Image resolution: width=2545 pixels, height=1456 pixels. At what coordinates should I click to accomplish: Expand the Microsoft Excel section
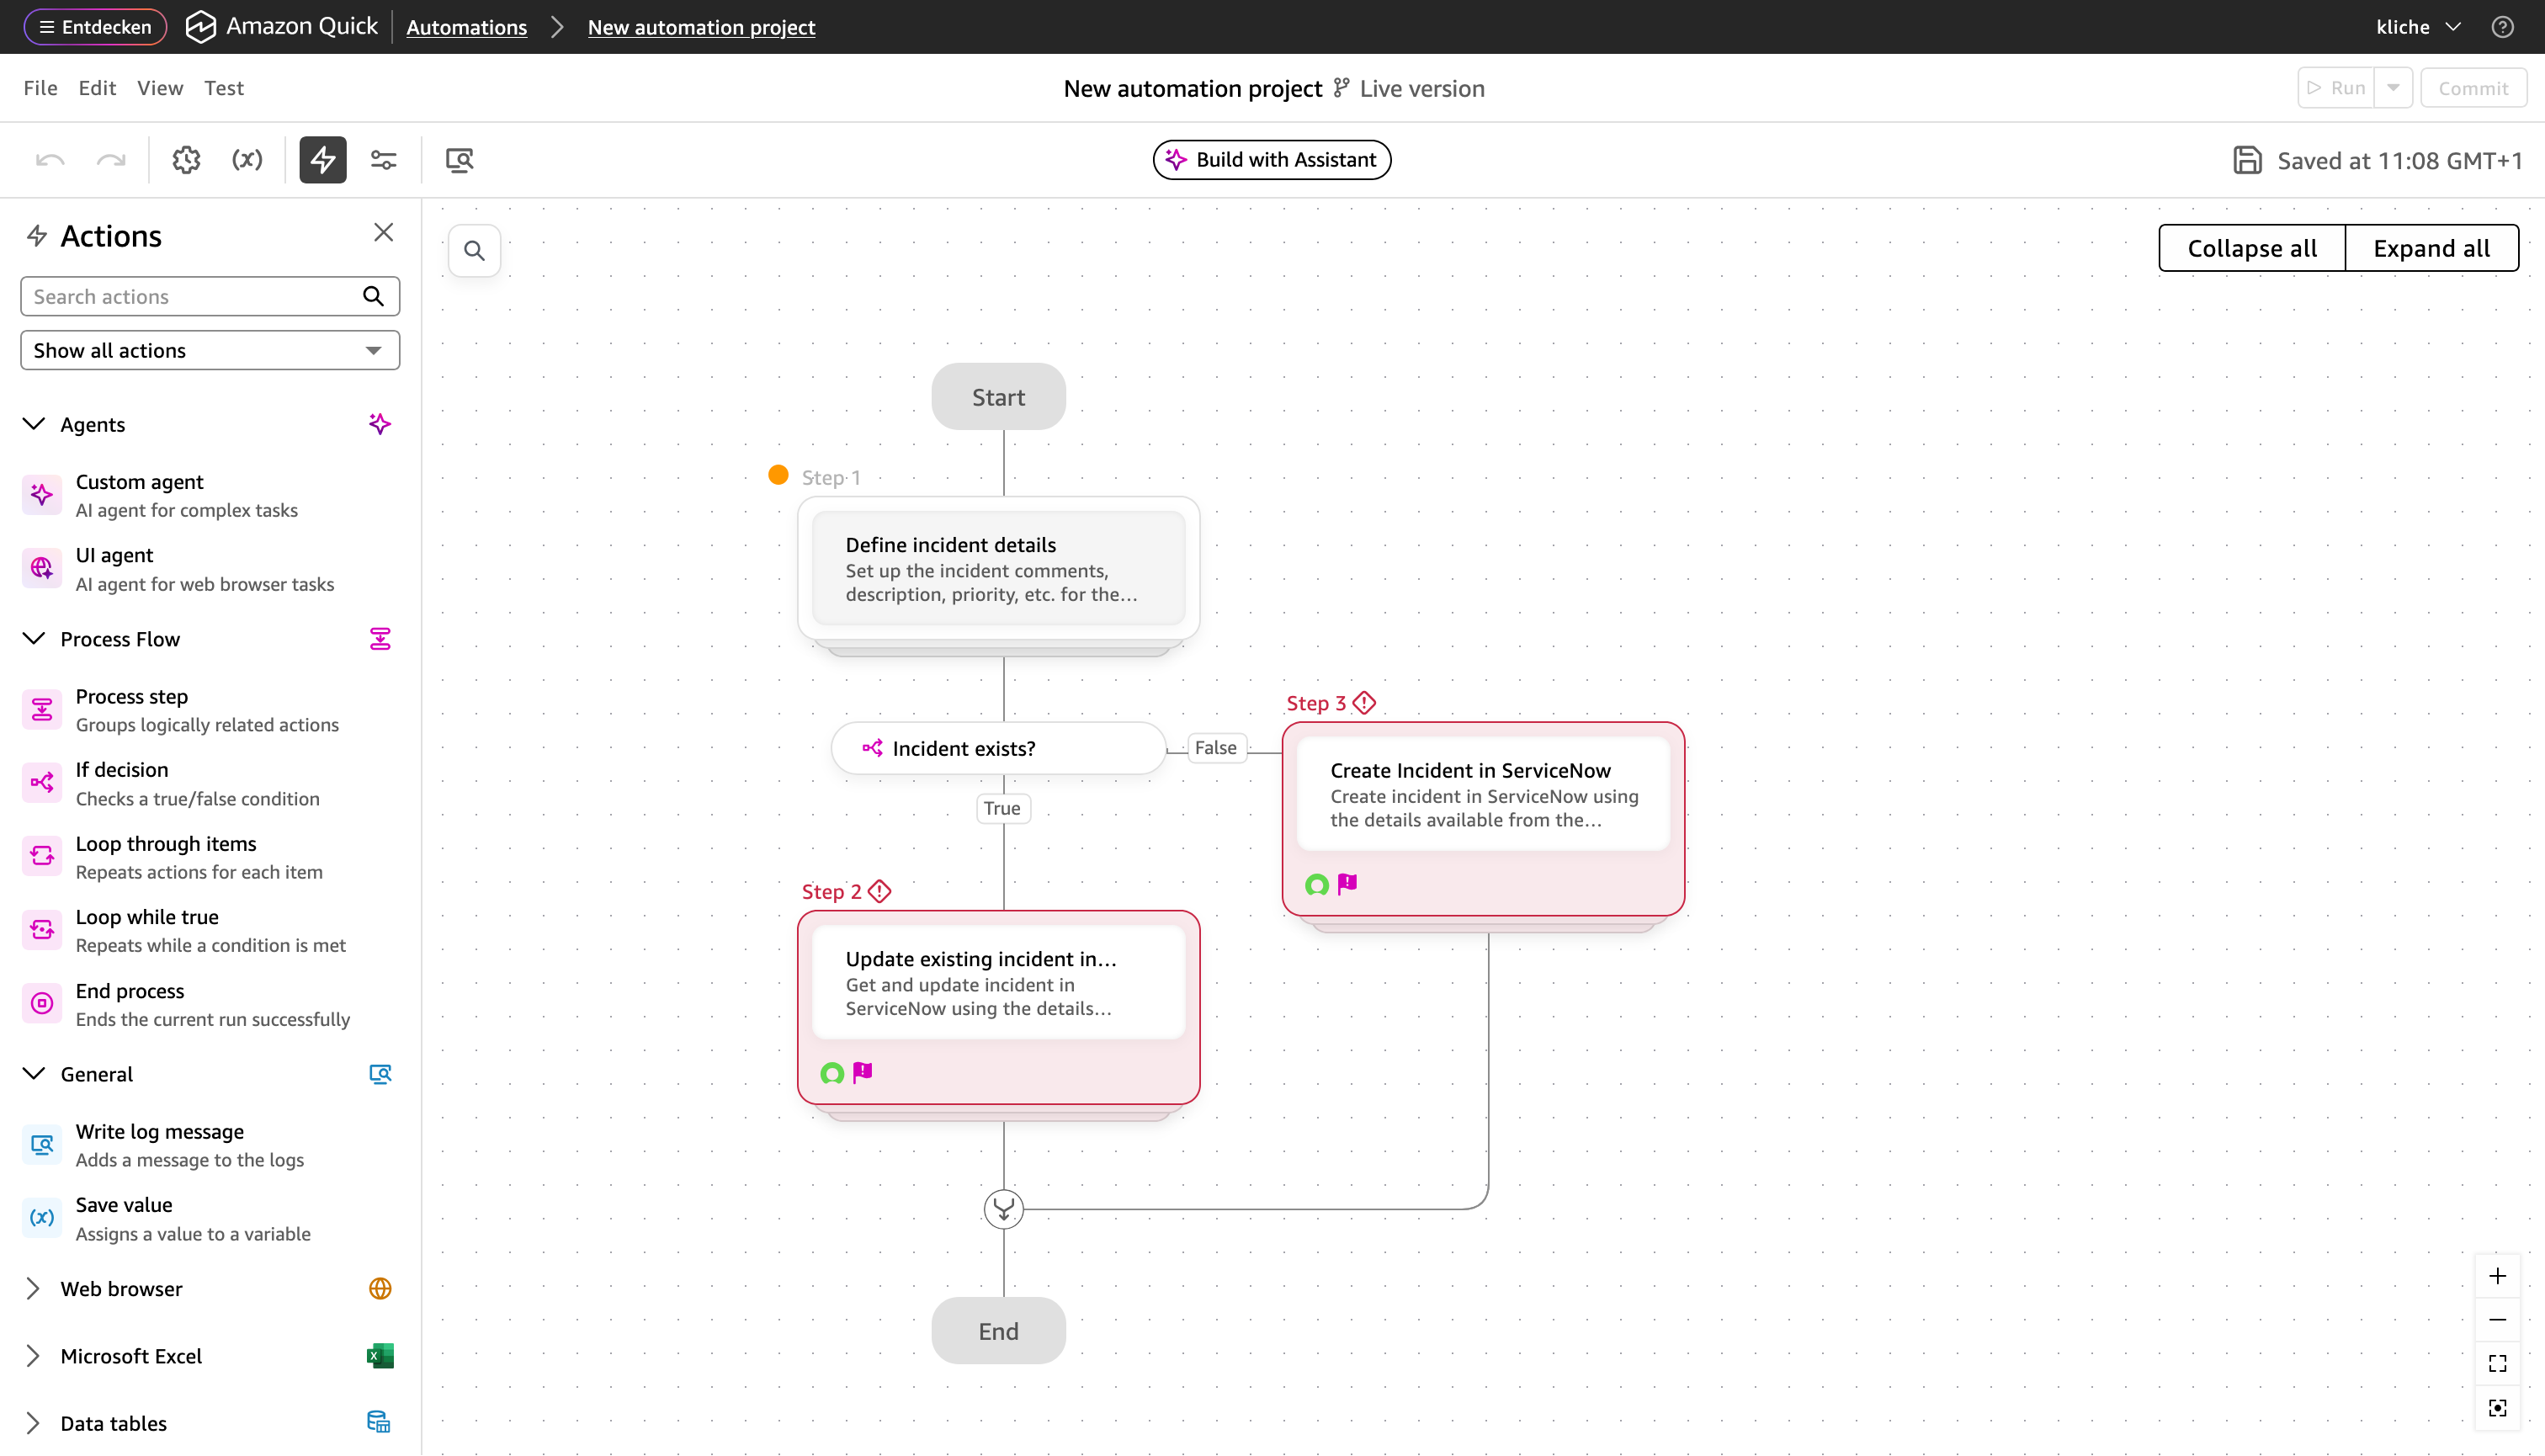(34, 1356)
